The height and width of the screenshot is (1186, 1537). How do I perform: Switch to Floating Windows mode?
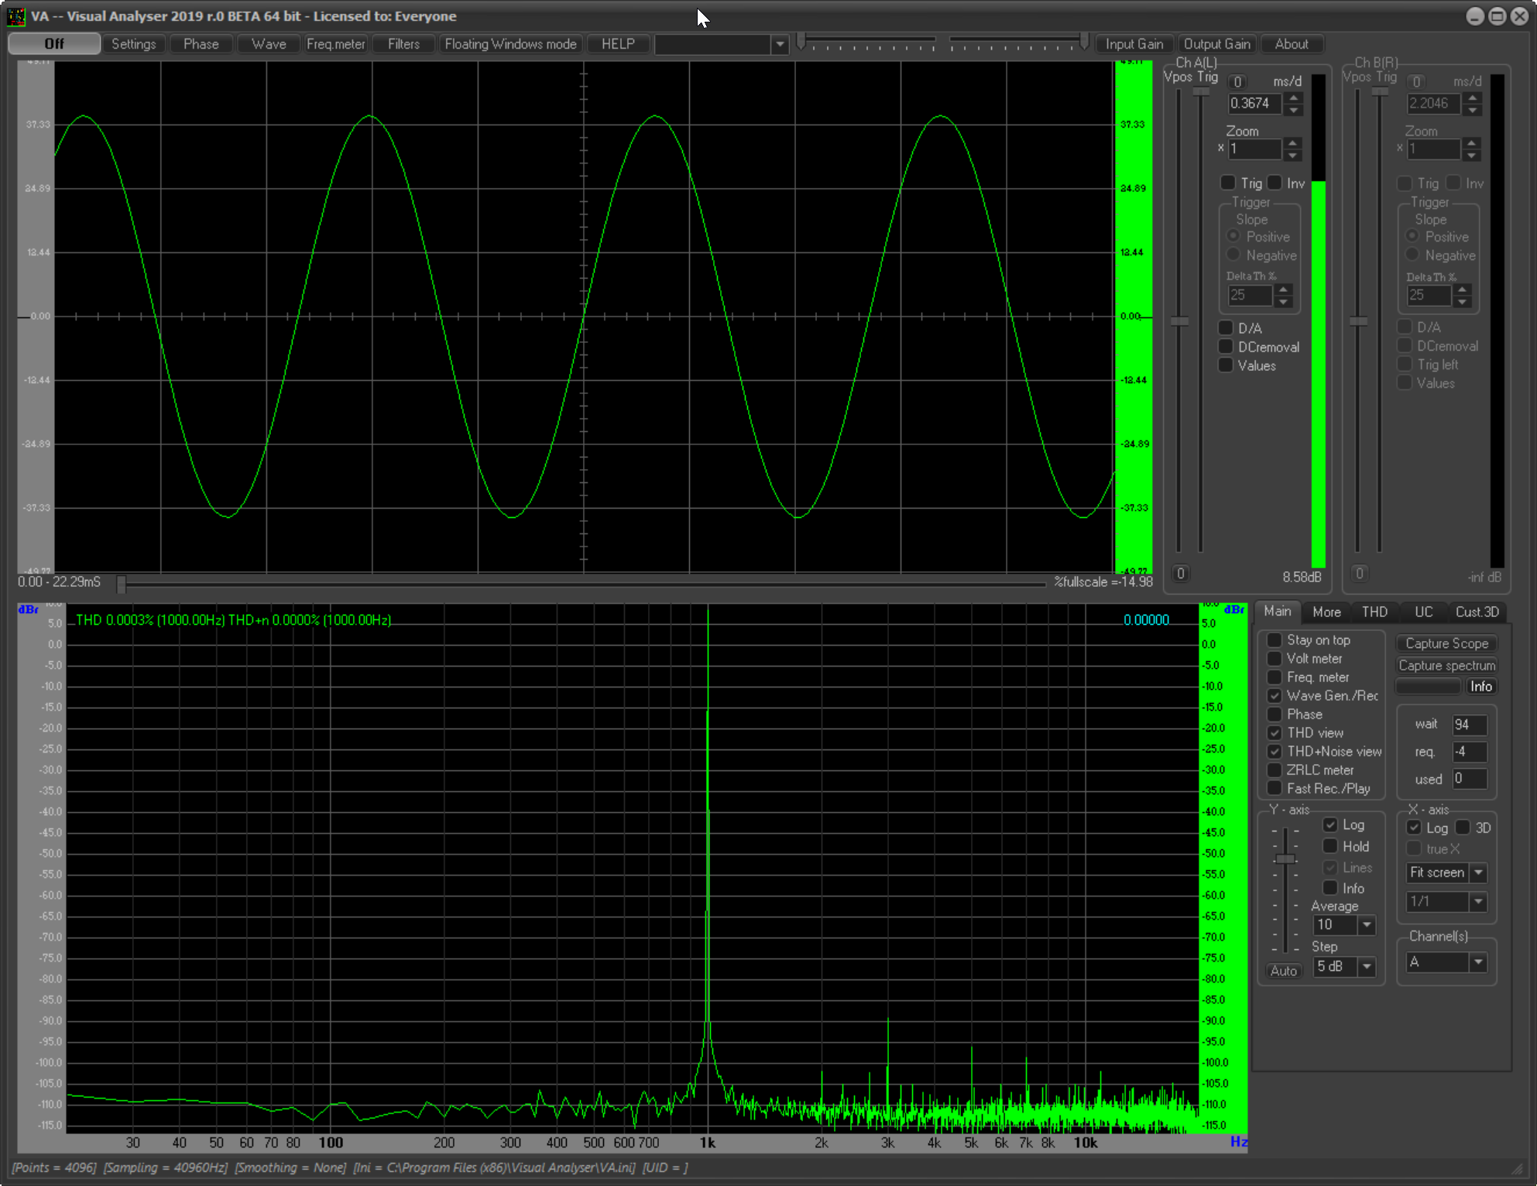[510, 44]
